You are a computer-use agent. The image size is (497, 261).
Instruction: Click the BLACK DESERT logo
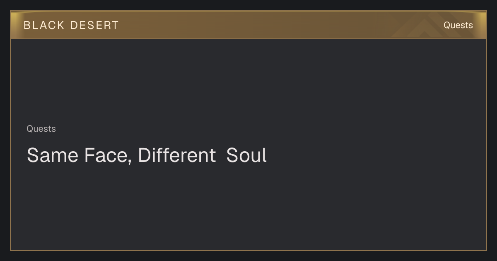[x=71, y=25]
